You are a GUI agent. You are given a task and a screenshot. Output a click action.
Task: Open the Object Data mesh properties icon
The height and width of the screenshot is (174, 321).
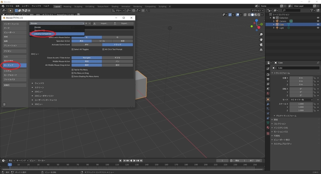click(x=268, y=123)
